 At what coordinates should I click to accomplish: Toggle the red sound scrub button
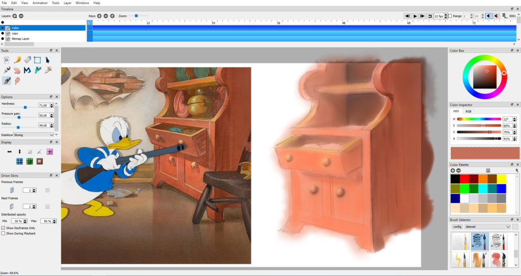click(x=497, y=16)
